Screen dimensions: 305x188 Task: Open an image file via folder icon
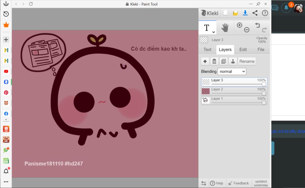[x=235, y=13]
